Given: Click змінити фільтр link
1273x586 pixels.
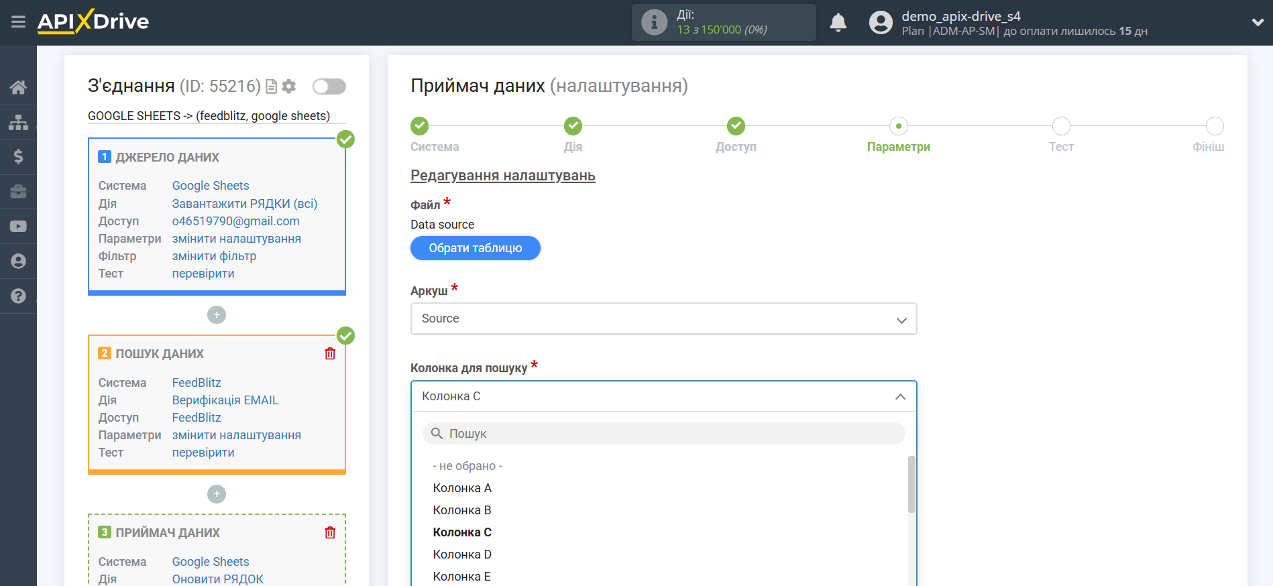Looking at the screenshot, I should [214, 256].
